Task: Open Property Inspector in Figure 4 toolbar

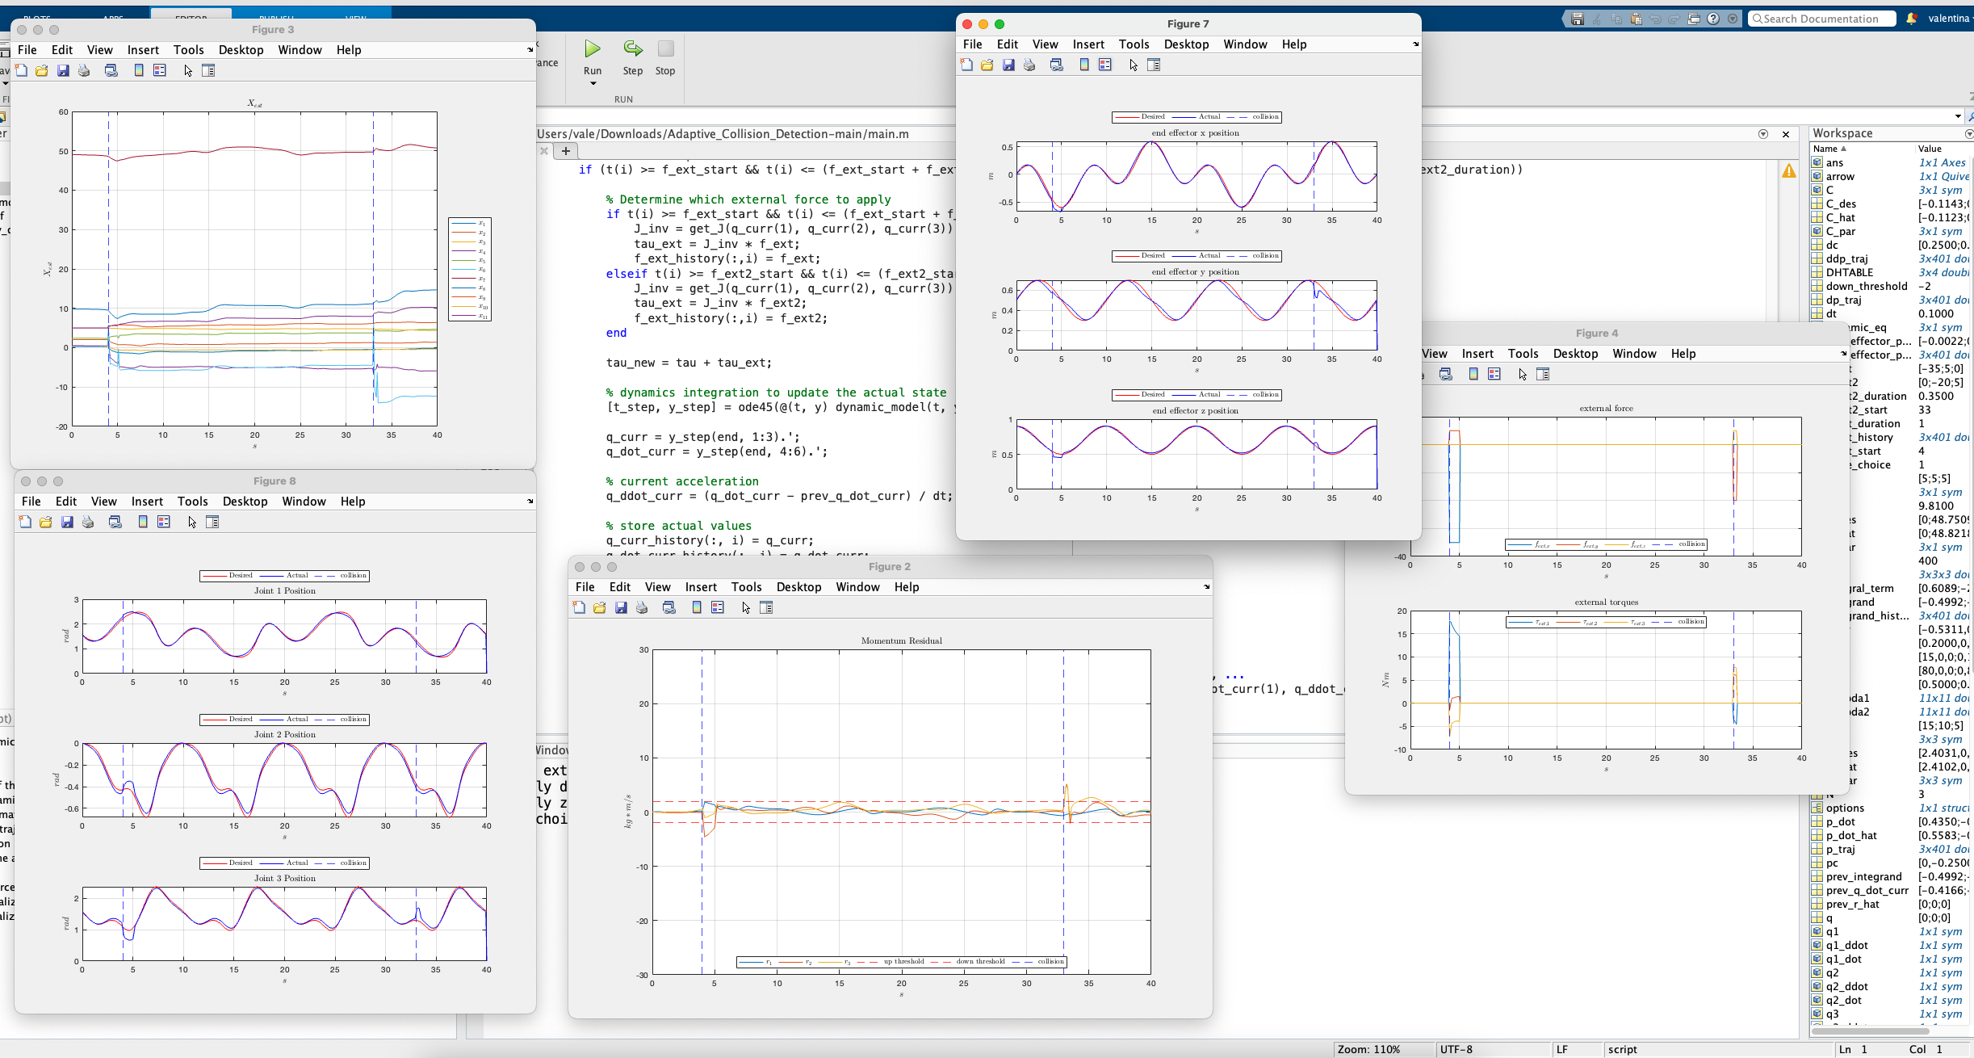Action: (1543, 375)
